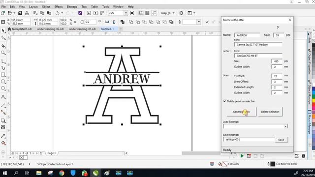Click the Export icon in standard toolbar
315x177 pixels.
pos(95,13)
